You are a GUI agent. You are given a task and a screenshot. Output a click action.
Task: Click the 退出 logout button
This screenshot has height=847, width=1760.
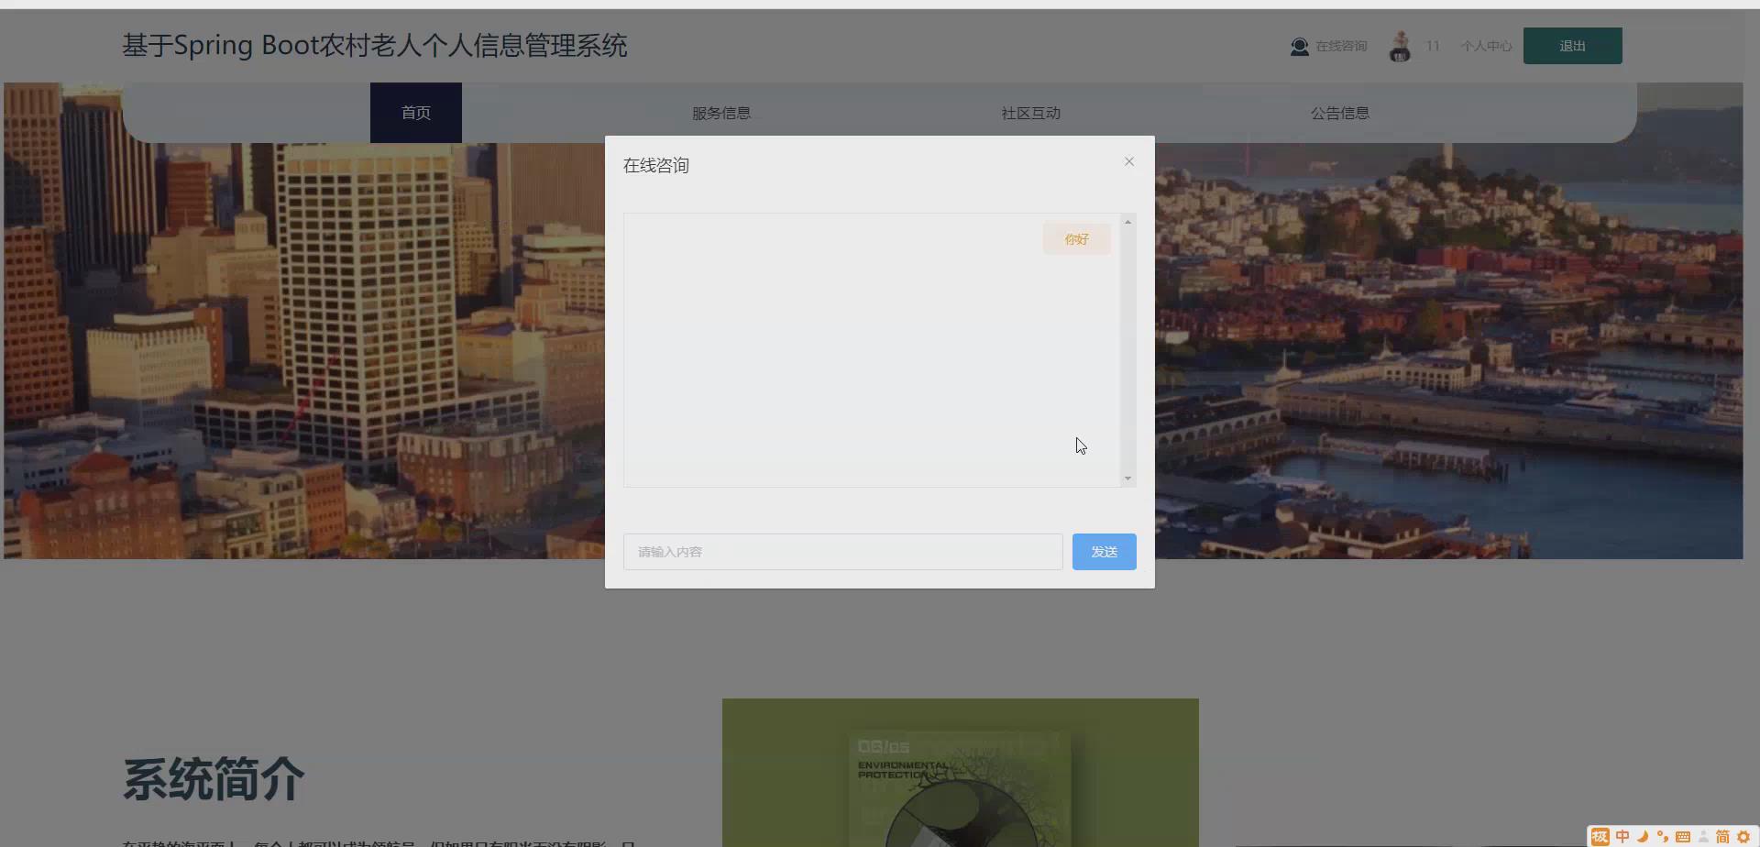coord(1571,45)
